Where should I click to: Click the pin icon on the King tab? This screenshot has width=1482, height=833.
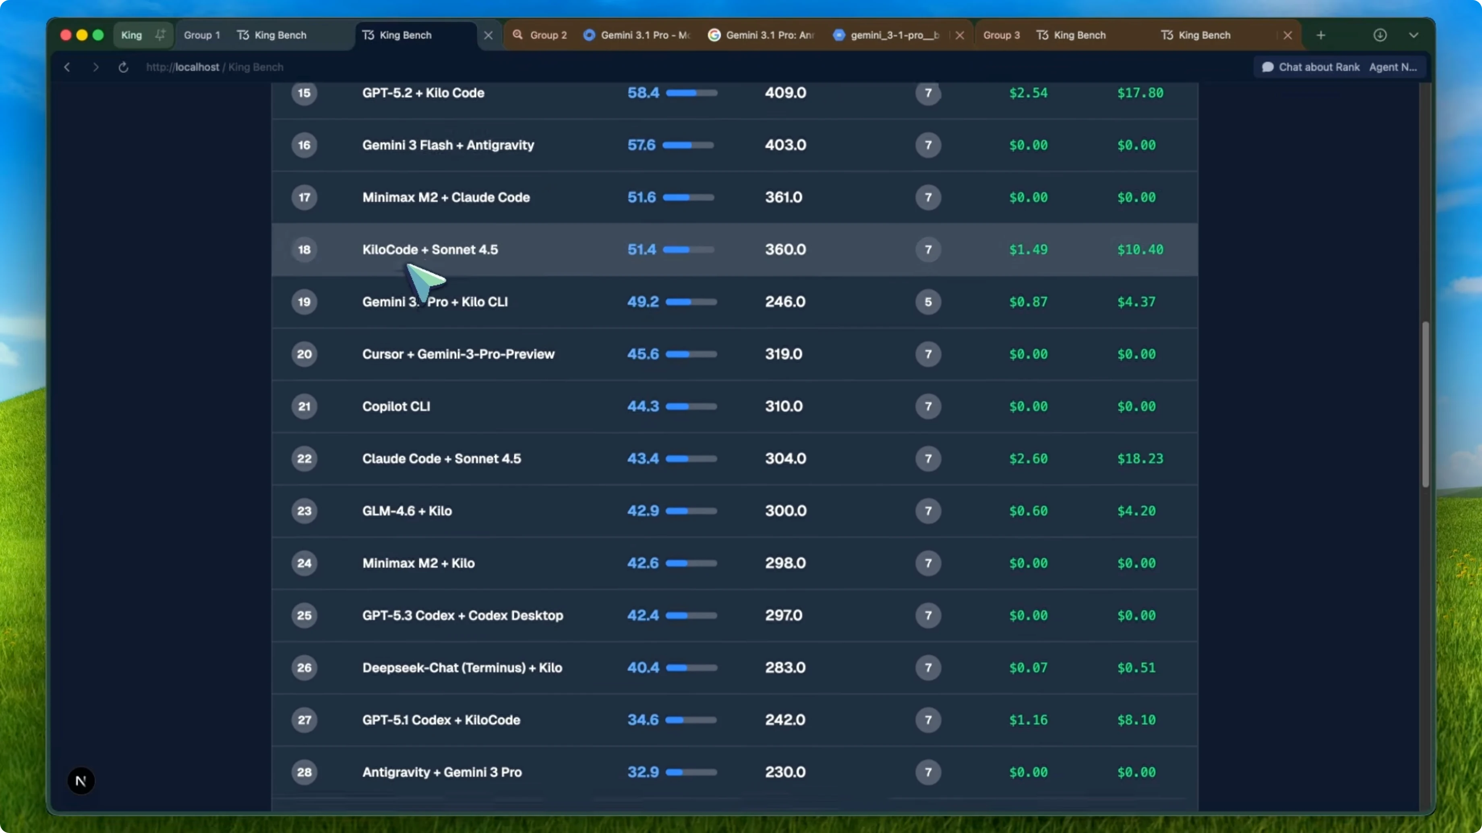coord(161,35)
